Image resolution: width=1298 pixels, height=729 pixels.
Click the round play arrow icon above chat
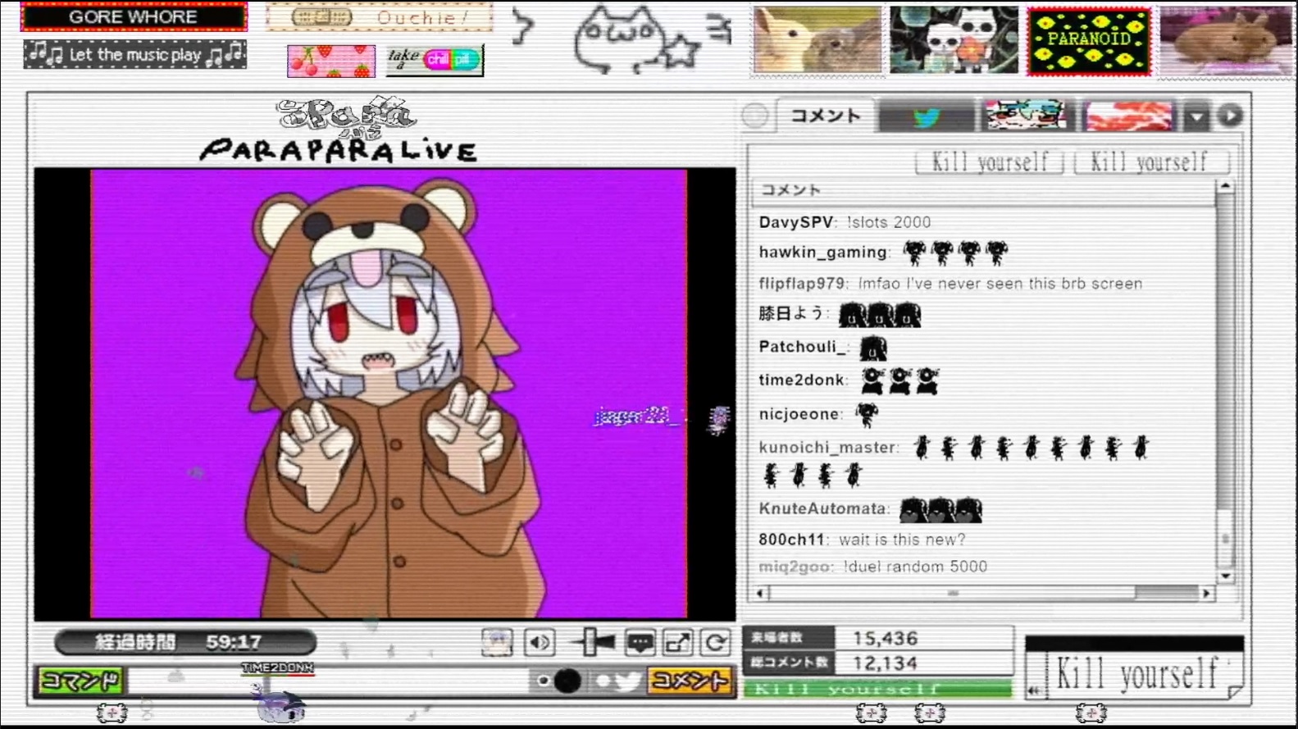click(x=1230, y=116)
